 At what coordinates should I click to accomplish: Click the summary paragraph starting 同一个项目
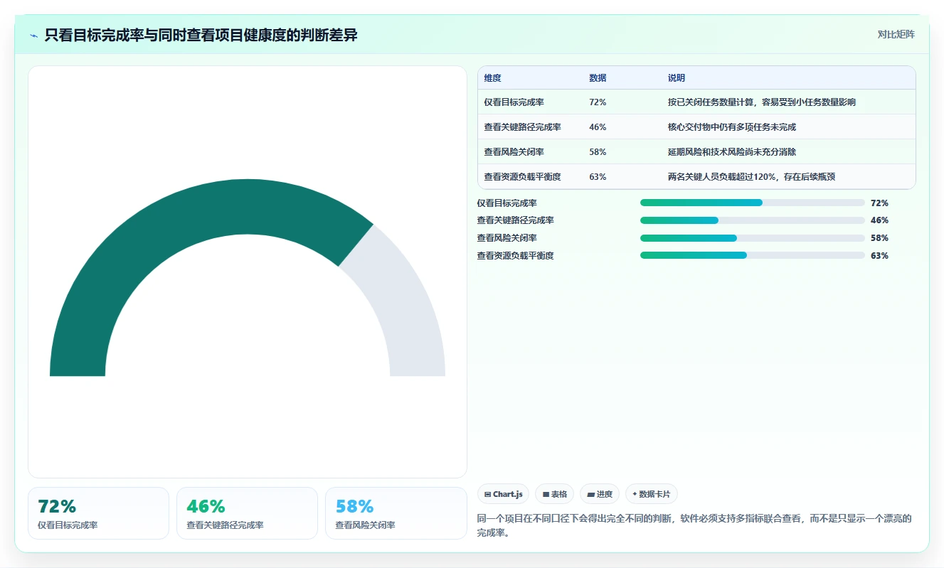click(x=694, y=525)
